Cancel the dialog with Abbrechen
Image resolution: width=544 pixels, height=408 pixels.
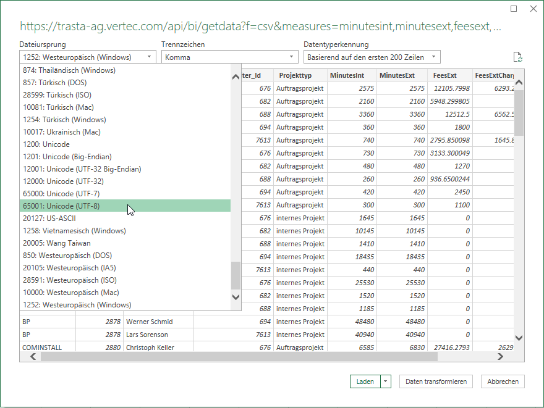pos(503,381)
